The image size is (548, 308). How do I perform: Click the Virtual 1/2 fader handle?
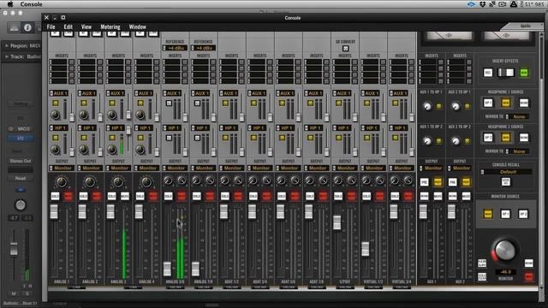click(x=366, y=249)
